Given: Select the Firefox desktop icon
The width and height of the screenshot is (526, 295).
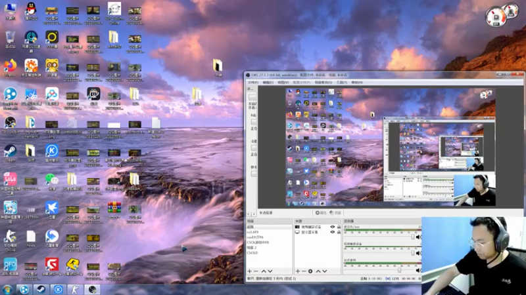Looking at the screenshot, I should click(x=10, y=68).
